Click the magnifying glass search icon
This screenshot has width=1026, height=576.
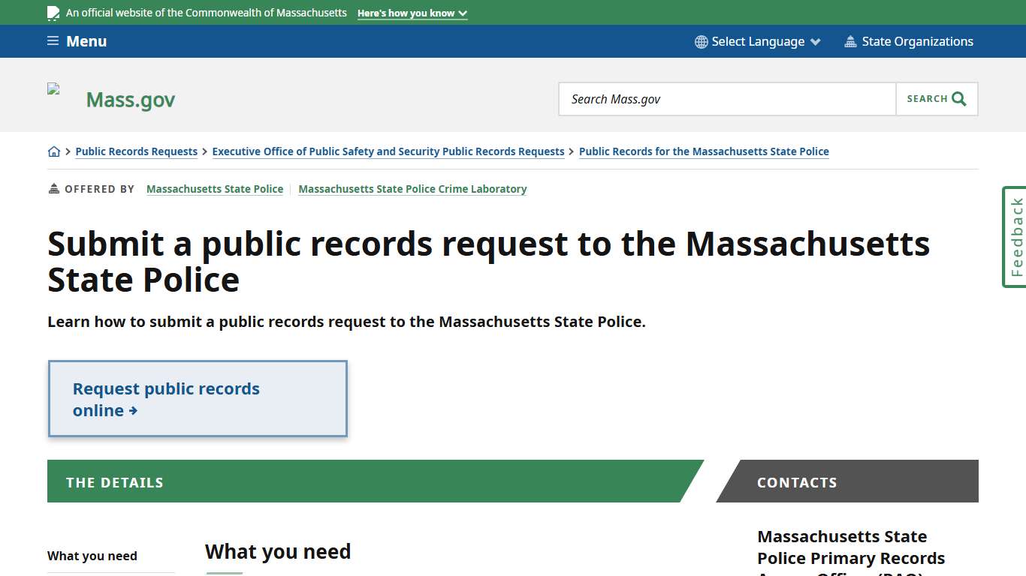(x=958, y=98)
